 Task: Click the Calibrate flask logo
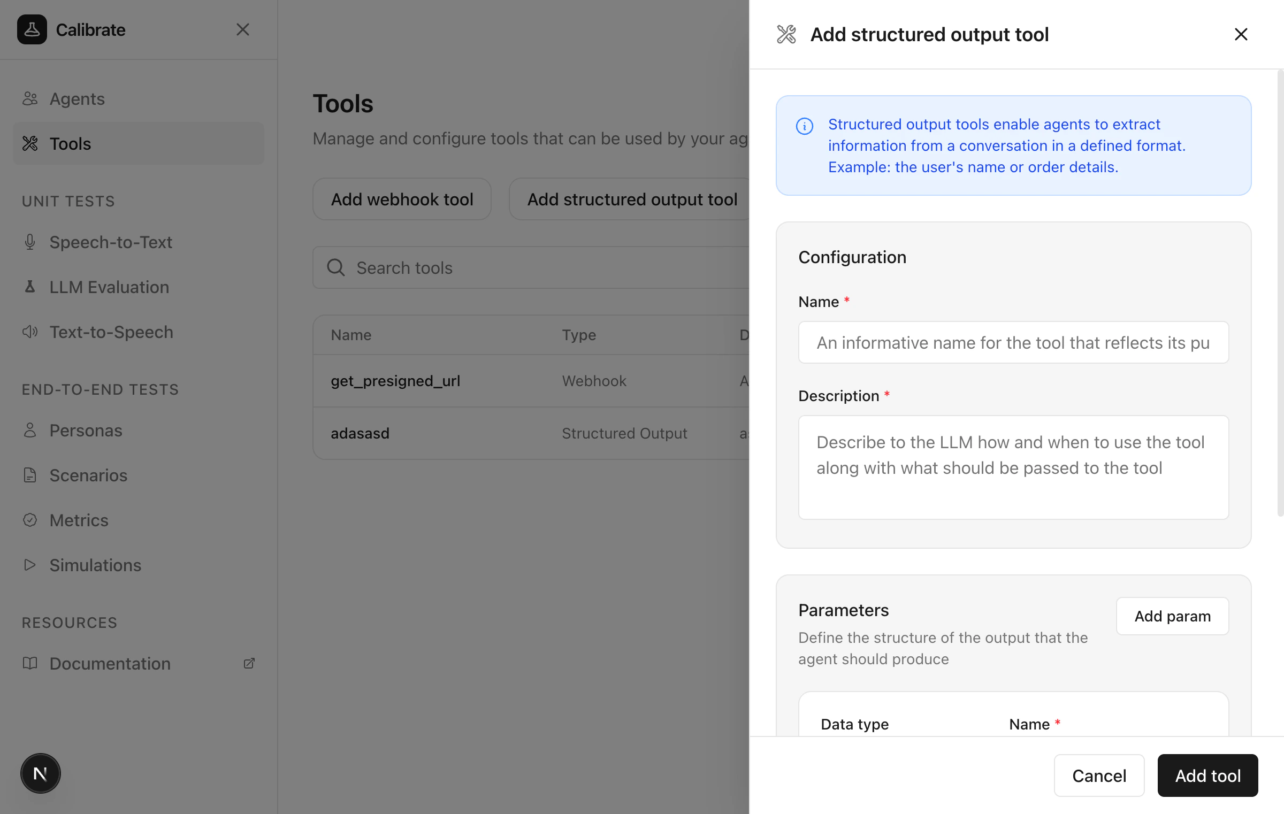pyautogui.click(x=32, y=29)
